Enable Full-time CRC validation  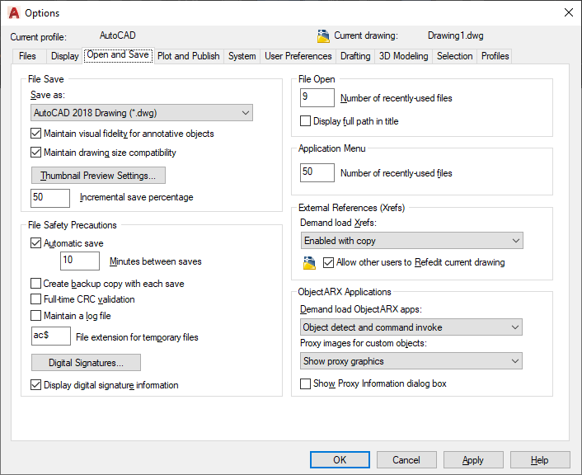(35, 299)
